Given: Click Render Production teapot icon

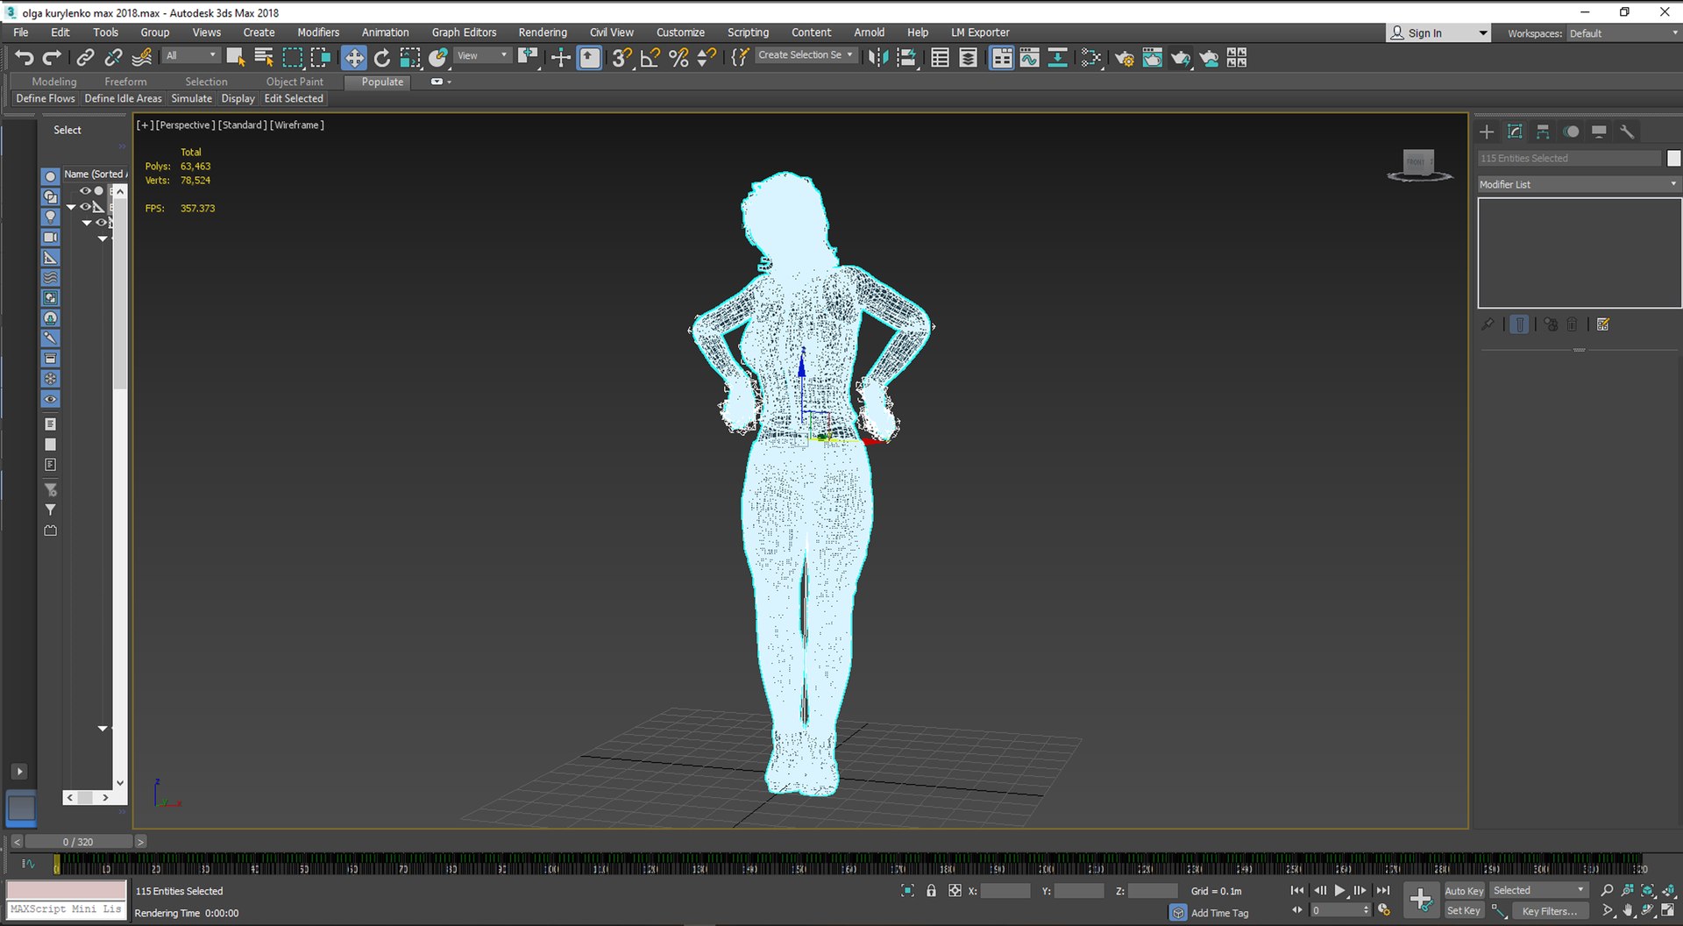Looking at the screenshot, I should pyautogui.click(x=1181, y=58).
